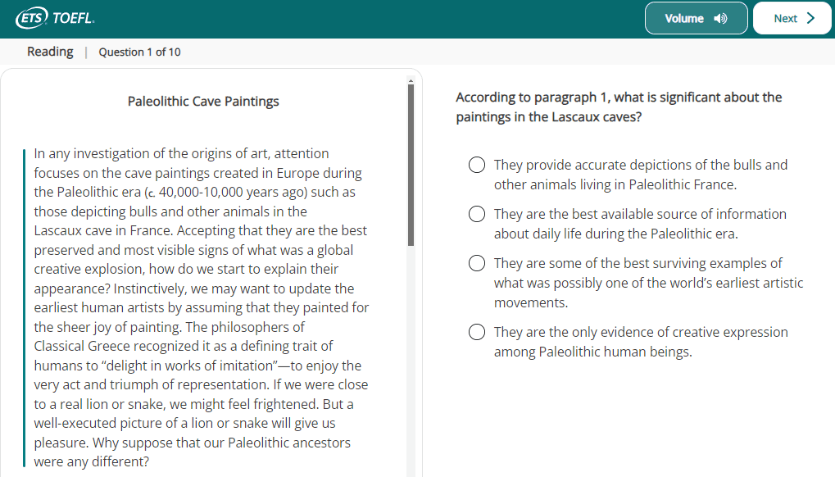835x477 pixels.
Task: Click answer text about daily life information
Action: (640, 224)
